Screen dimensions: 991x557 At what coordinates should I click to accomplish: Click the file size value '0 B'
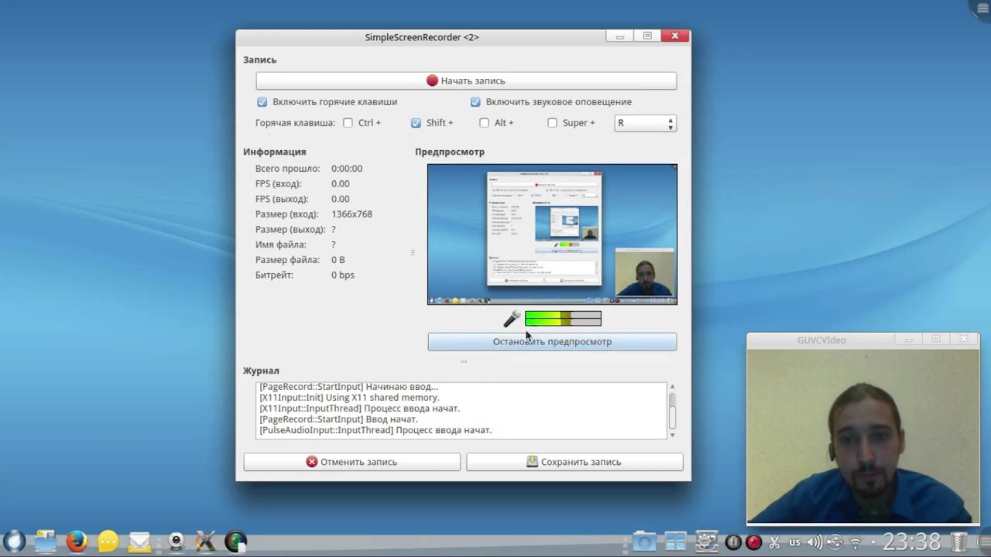tap(338, 260)
